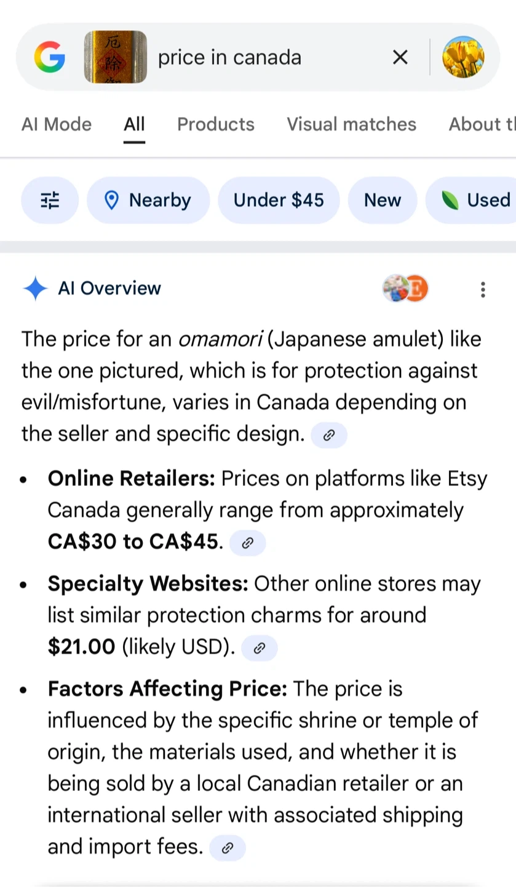This screenshot has width=516, height=887.
Task: Open source link after $21.00 price
Action: click(260, 648)
